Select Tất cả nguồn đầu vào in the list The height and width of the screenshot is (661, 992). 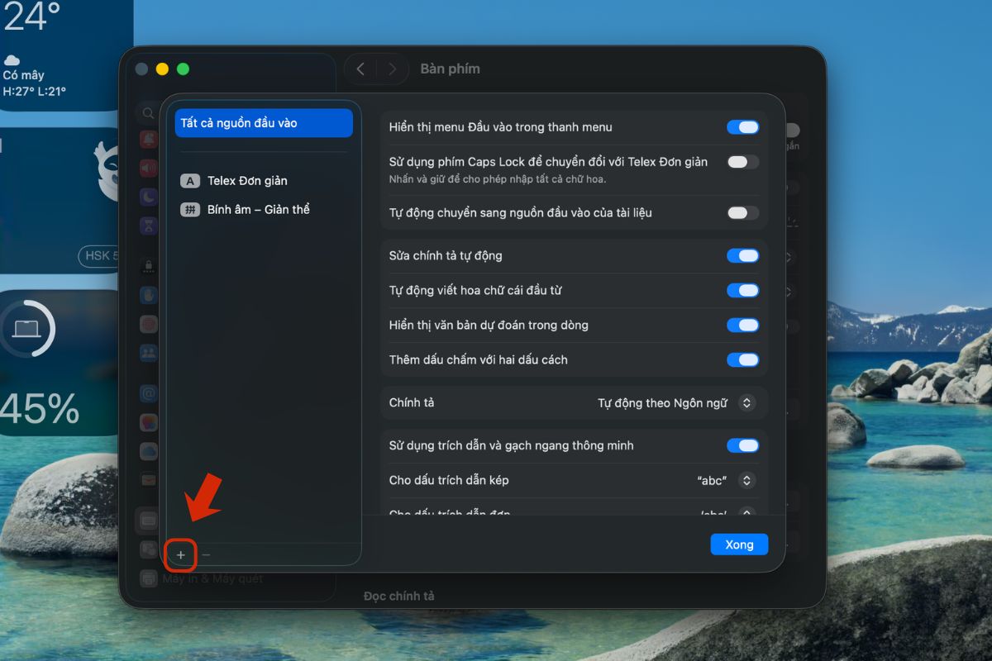coord(264,123)
